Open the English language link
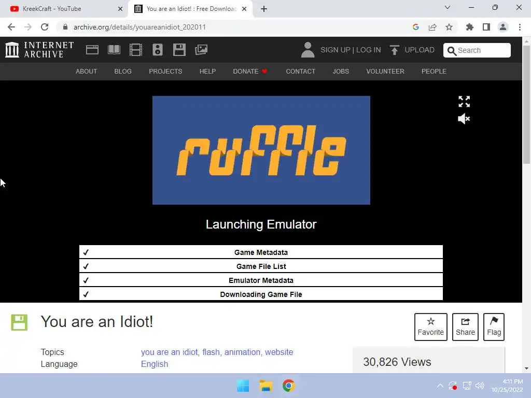 [155, 364]
